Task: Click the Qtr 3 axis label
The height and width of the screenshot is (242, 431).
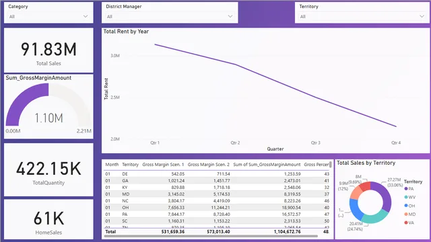Action: coord(316,143)
